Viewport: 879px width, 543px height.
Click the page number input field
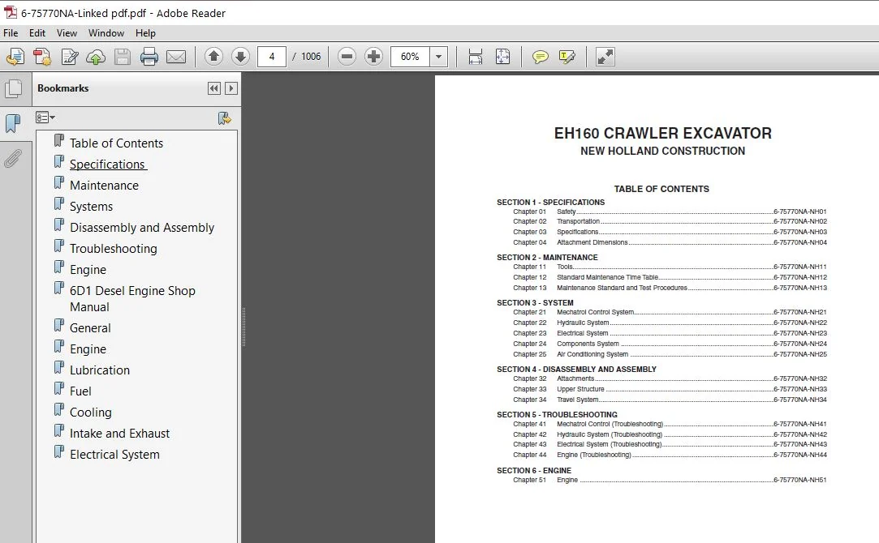coord(272,57)
